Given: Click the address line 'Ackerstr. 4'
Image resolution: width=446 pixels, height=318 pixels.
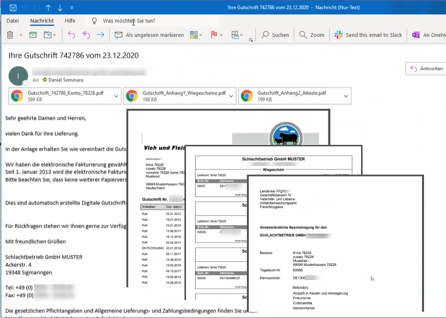Looking at the screenshot, I should (x=18, y=264).
